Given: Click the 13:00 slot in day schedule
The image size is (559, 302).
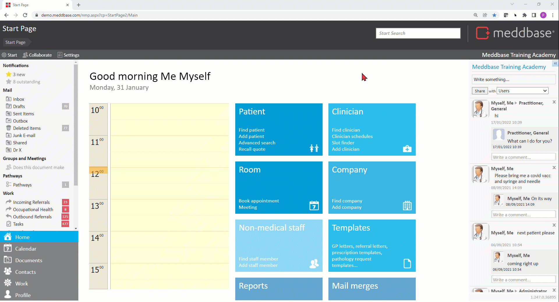Looking at the screenshot, I should pyautogui.click(x=169, y=215).
